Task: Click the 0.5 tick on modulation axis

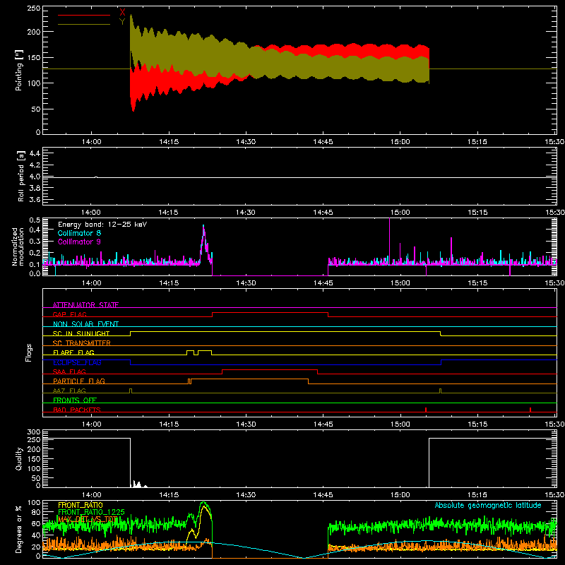Action: [x=35, y=220]
